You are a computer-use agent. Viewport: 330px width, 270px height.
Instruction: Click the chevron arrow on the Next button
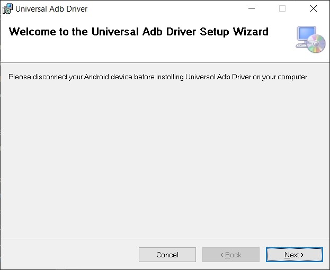[x=302, y=255]
